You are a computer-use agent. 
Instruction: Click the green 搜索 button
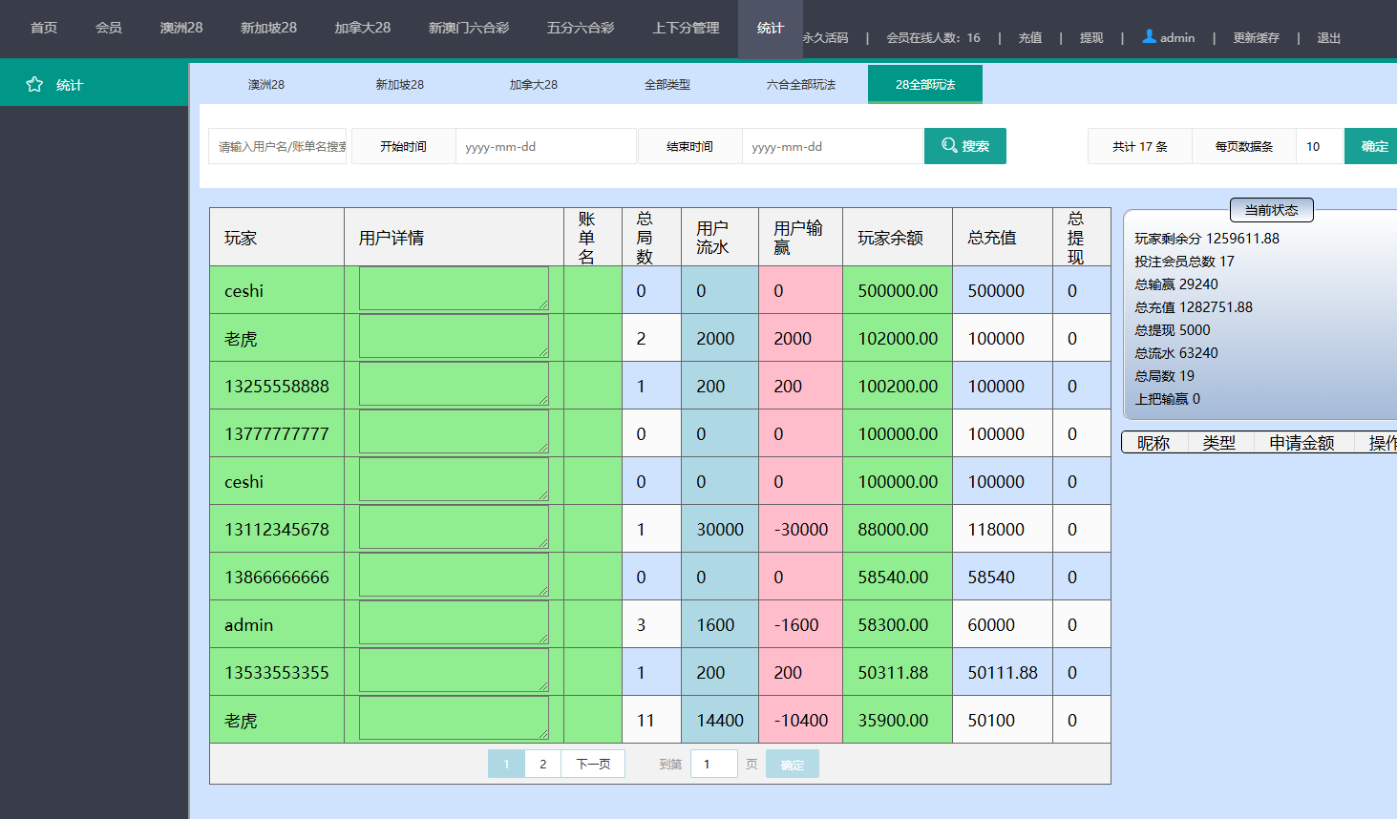coord(965,146)
